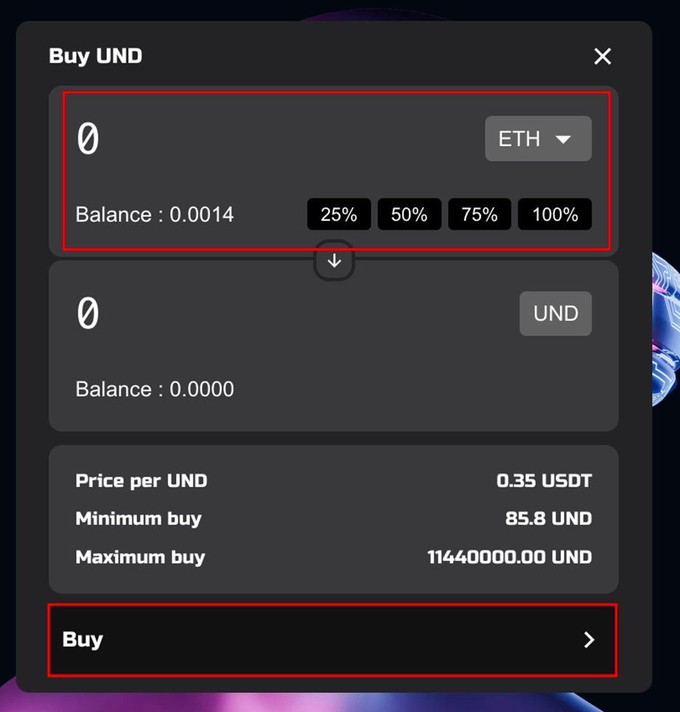Image resolution: width=680 pixels, height=712 pixels.
Task: Click the 85.8 UND minimum value
Action: pyautogui.click(x=549, y=519)
